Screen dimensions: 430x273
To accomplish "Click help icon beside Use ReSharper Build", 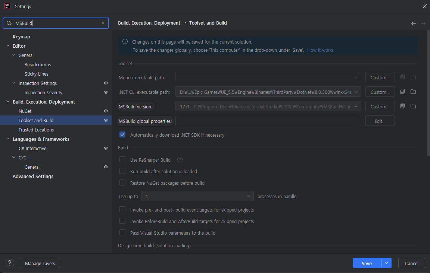I will [180, 159].
